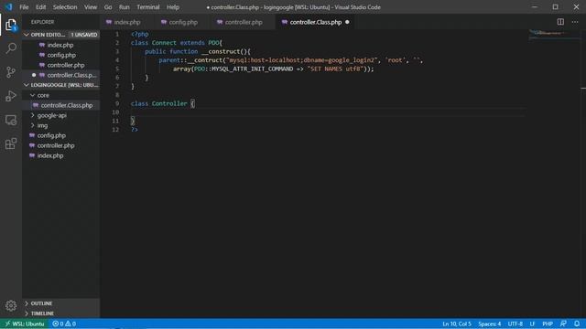Click line number 5 in gutter

tap(117, 69)
